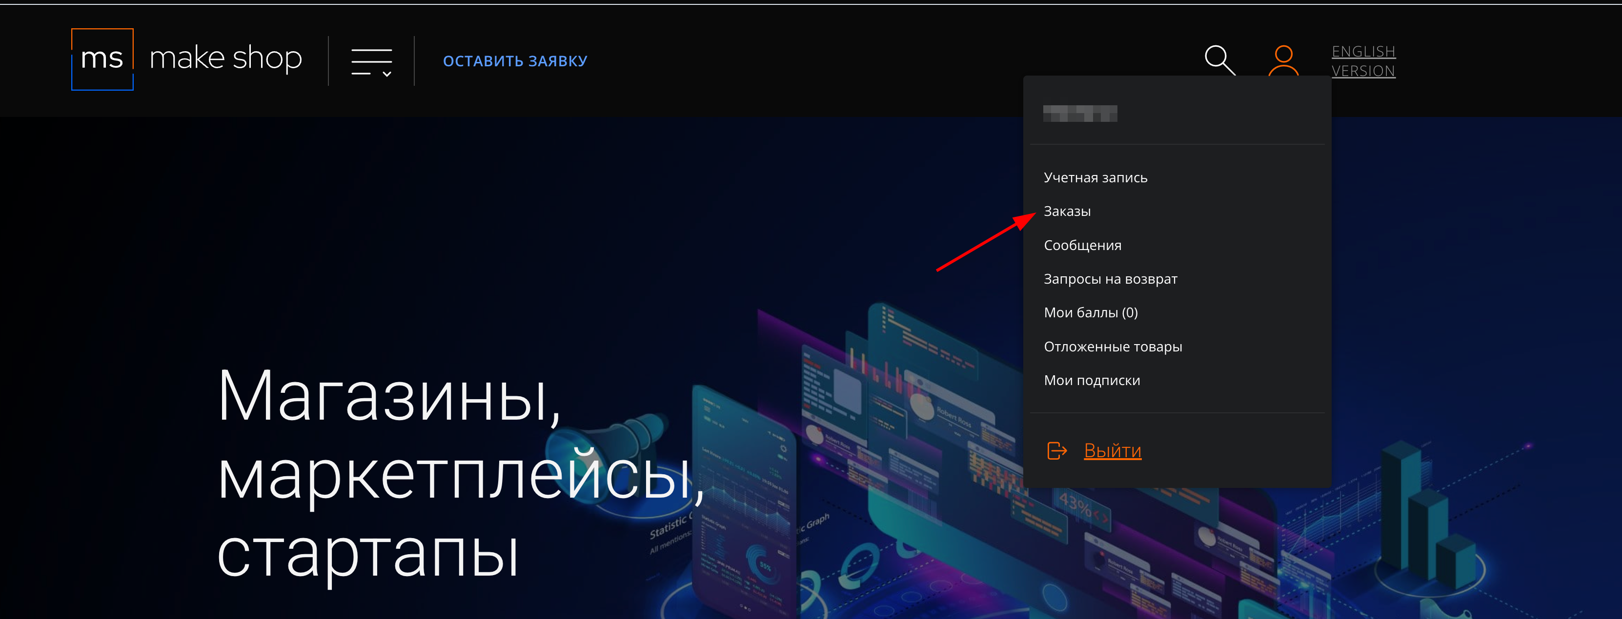The height and width of the screenshot is (619, 1622).
Task: Open Мои подписки menu item
Action: tap(1091, 381)
